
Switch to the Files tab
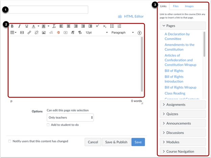click(x=175, y=6)
